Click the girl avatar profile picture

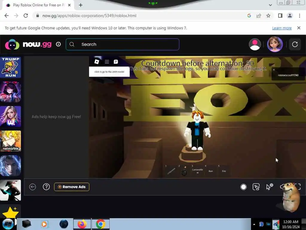(x=275, y=44)
